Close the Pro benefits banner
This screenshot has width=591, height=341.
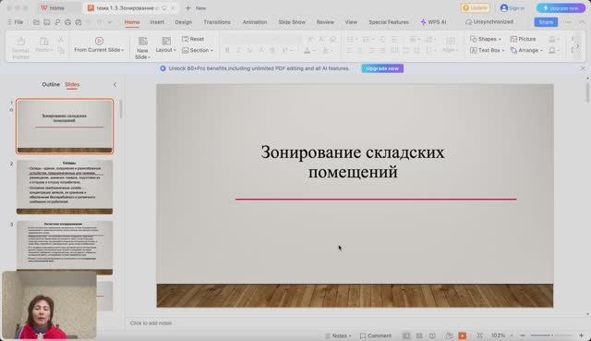[583, 68]
